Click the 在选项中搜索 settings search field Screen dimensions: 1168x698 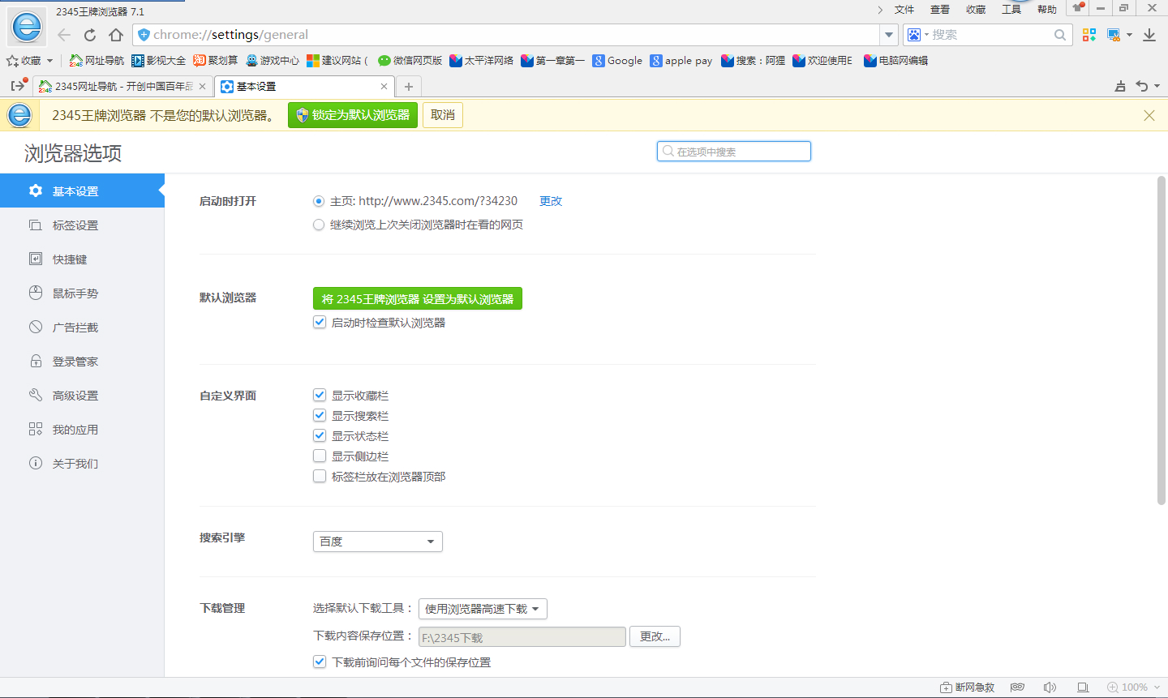click(734, 152)
